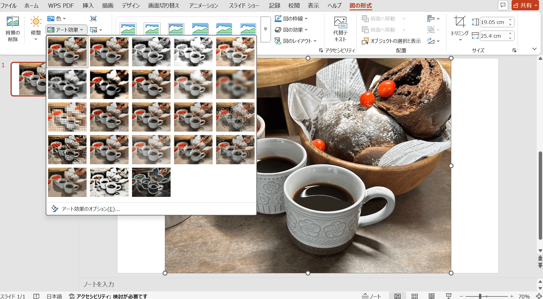Open selection pane (オブジェクトの選択と表示)
The height and width of the screenshot is (299, 543).
(x=392, y=41)
